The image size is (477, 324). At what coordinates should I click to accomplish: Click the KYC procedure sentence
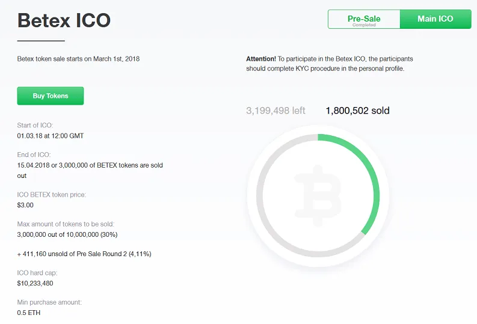[x=330, y=64]
